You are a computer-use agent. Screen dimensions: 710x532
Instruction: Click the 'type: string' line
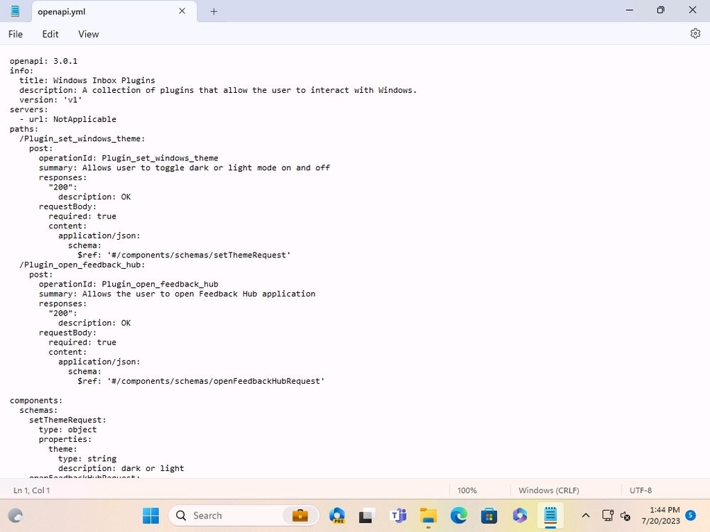pyautogui.click(x=87, y=459)
